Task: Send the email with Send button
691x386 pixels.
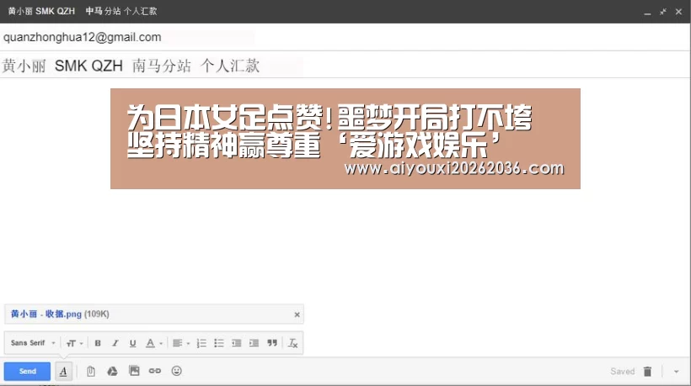Action: coord(27,371)
